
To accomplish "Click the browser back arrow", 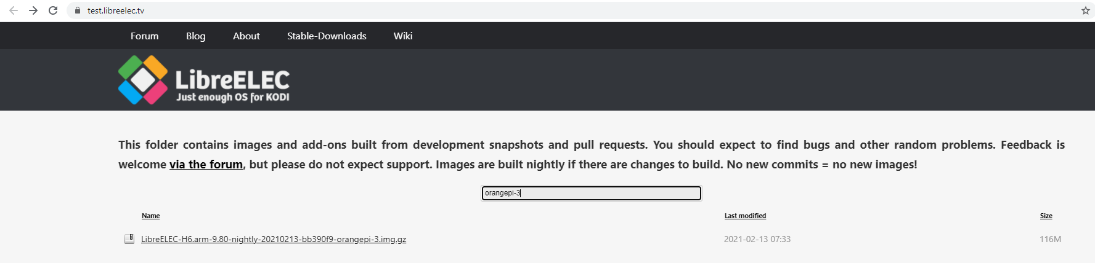I will point(14,10).
